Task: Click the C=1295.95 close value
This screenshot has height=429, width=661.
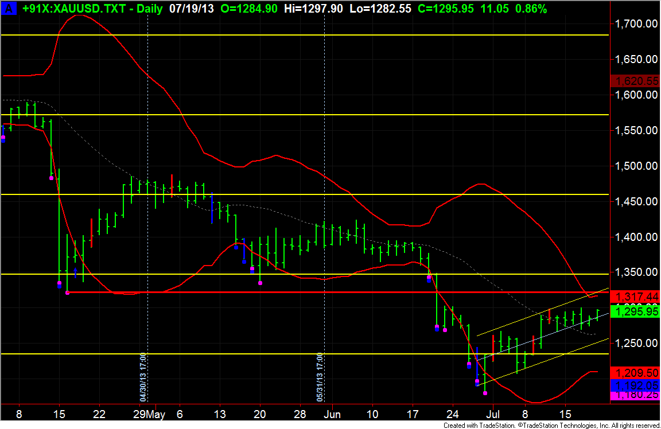Action: tap(446, 9)
